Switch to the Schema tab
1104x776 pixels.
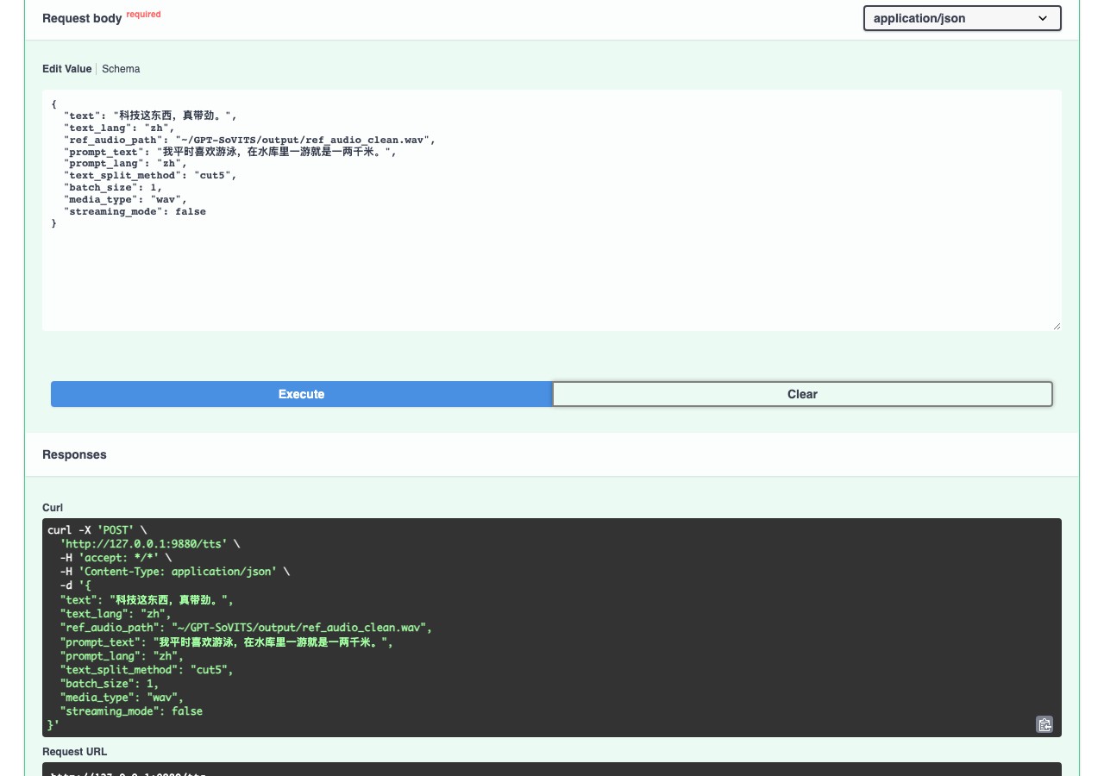tap(121, 69)
